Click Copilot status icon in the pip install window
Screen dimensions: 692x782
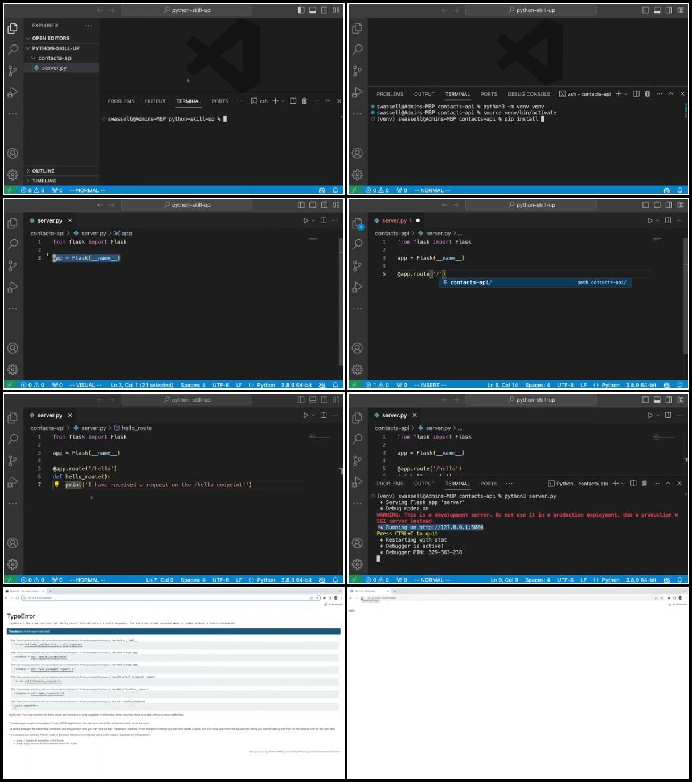click(x=666, y=190)
